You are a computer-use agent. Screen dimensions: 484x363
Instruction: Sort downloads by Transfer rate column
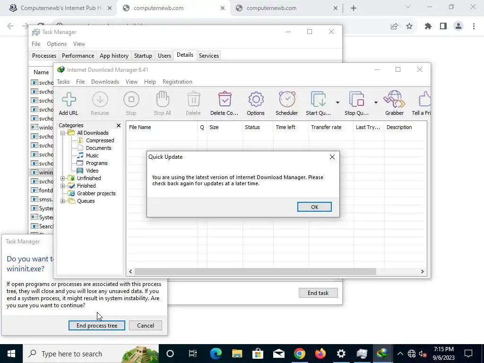click(330, 127)
